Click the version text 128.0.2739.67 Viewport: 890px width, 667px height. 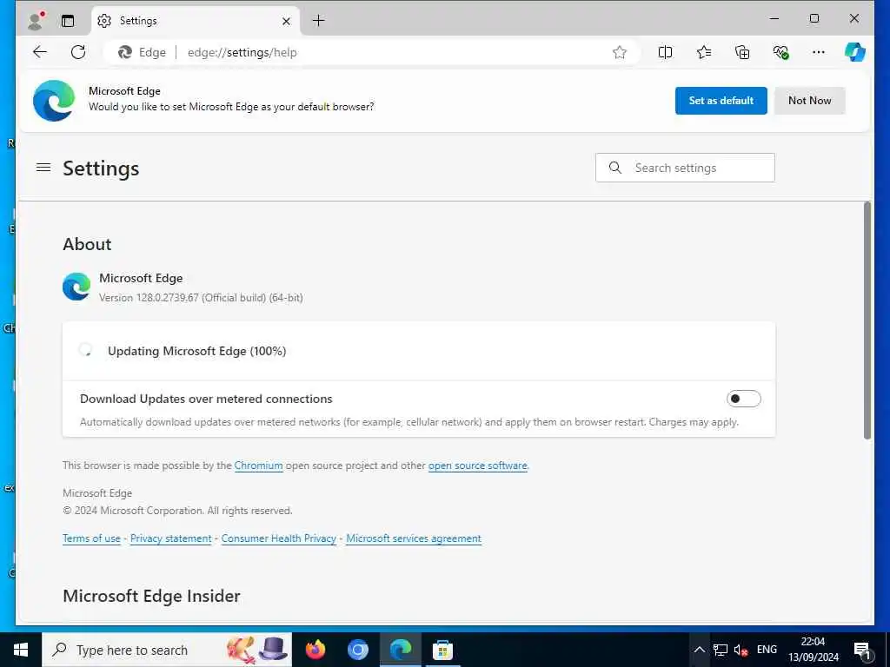[x=168, y=298]
